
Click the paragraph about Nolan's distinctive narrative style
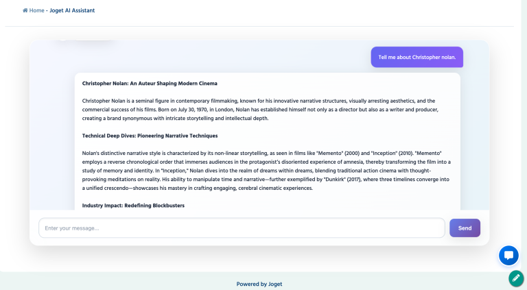pyautogui.click(x=262, y=170)
